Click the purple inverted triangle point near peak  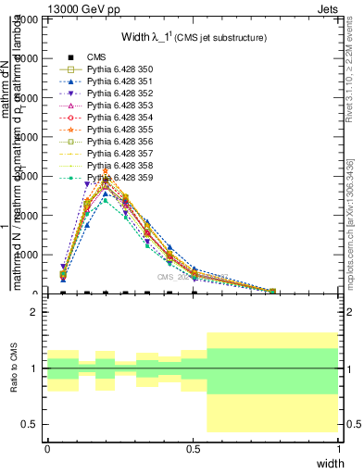[x=87, y=184]
